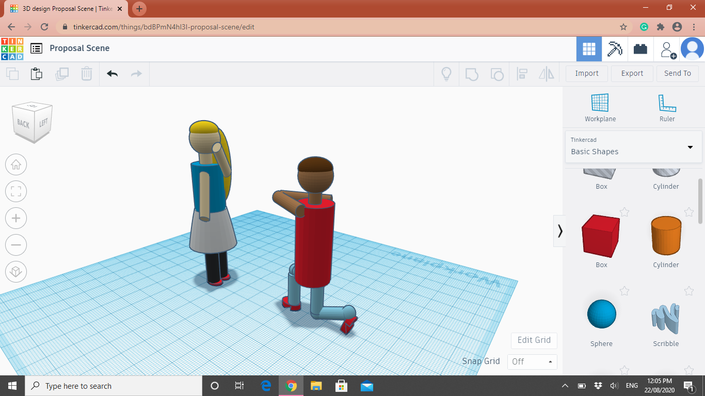The image size is (705, 396).
Task: Favorite the orange Cylinder with star
Action: 689,212
